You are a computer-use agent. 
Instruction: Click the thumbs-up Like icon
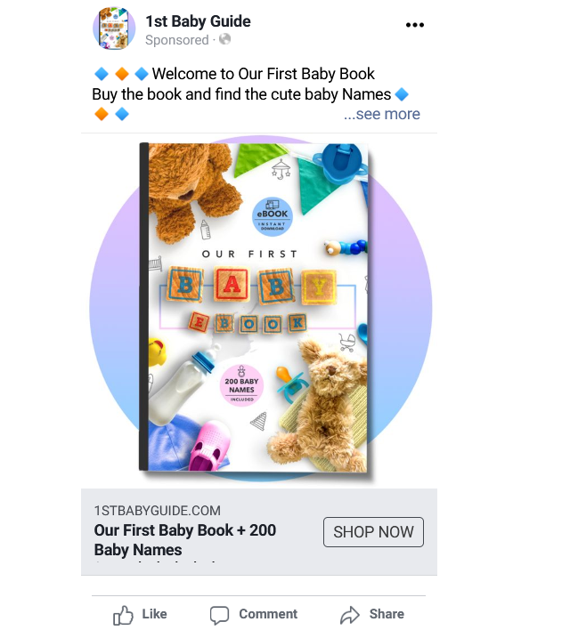(123, 615)
